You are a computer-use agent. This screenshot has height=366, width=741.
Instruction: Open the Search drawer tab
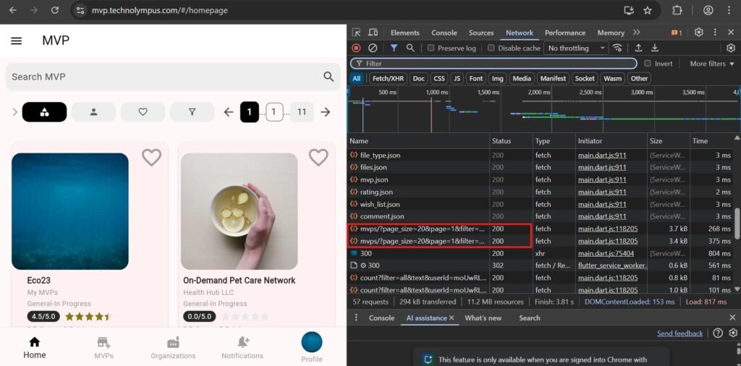tap(529, 318)
